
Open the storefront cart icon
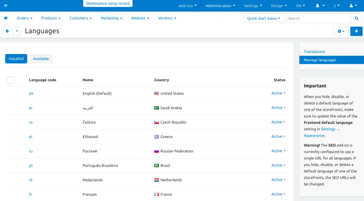(6, 6)
